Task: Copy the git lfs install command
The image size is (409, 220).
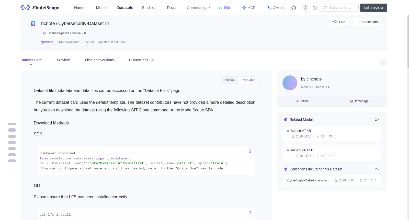Action: coord(250,213)
